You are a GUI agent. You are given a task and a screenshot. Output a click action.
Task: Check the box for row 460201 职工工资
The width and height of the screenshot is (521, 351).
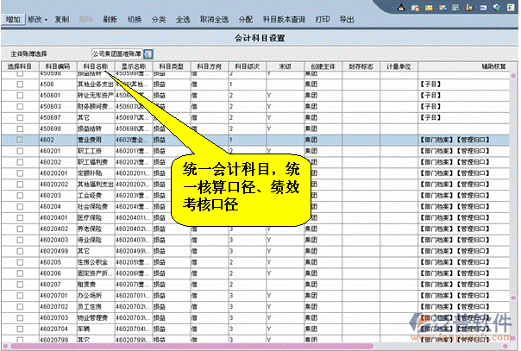pos(20,150)
